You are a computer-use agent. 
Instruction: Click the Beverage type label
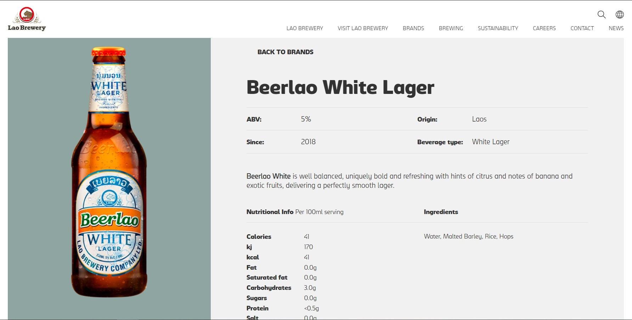tap(440, 142)
